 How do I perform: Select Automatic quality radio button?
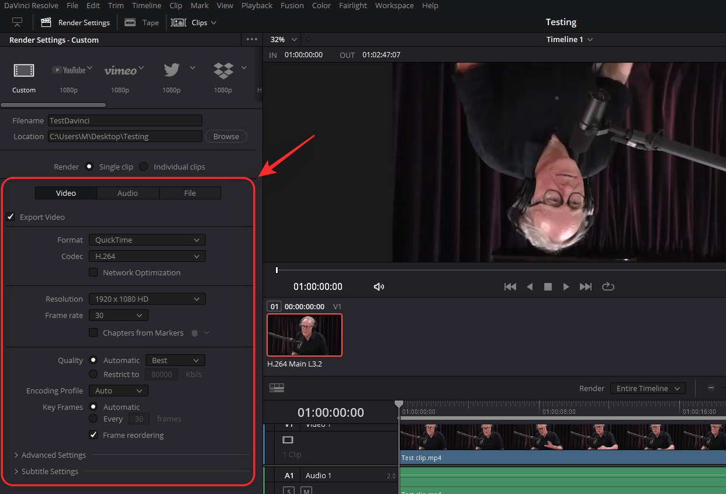point(93,360)
